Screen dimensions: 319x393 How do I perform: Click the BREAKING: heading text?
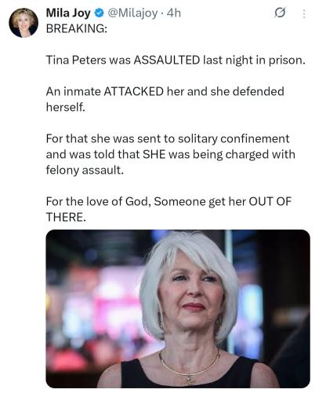(77, 28)
